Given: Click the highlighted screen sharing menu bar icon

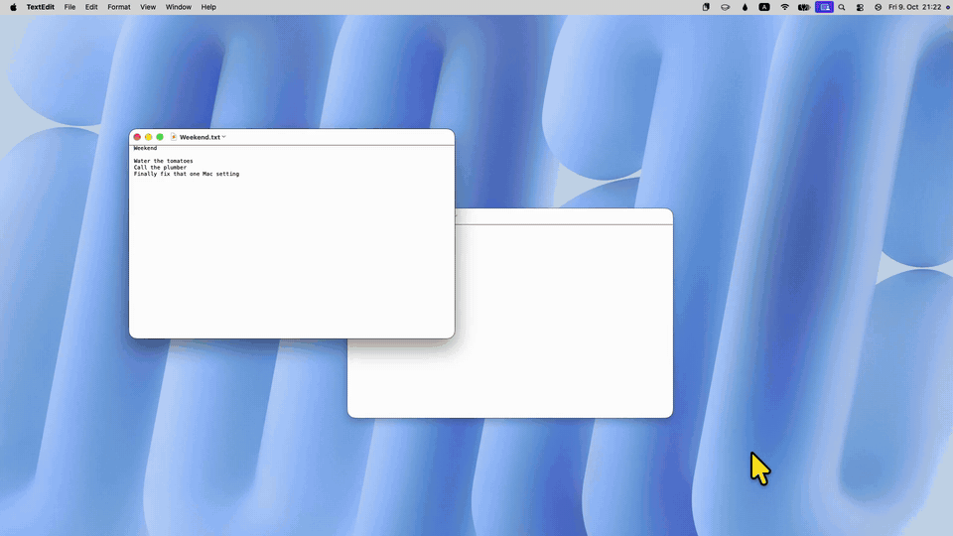Looking at the screenshot, I should coord(824,7).
